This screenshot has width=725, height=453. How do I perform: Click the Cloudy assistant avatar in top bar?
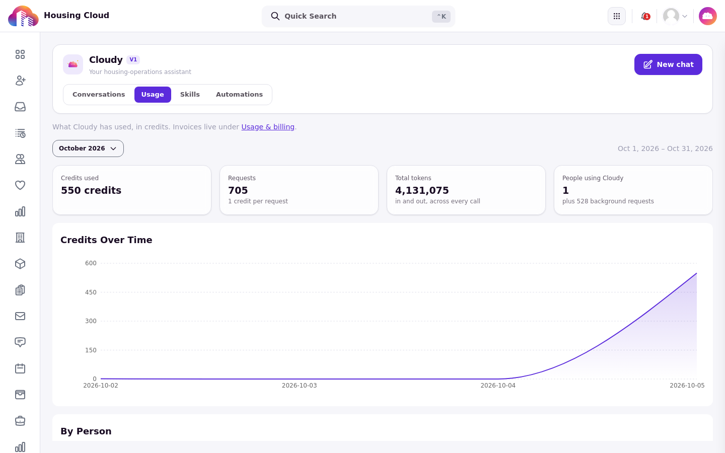coord(708,16)
